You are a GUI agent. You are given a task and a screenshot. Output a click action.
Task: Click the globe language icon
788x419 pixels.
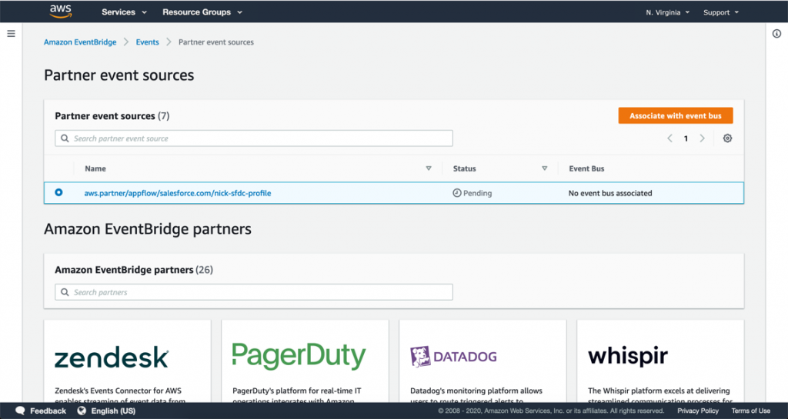pyautogui.click(x=82, y=411)
